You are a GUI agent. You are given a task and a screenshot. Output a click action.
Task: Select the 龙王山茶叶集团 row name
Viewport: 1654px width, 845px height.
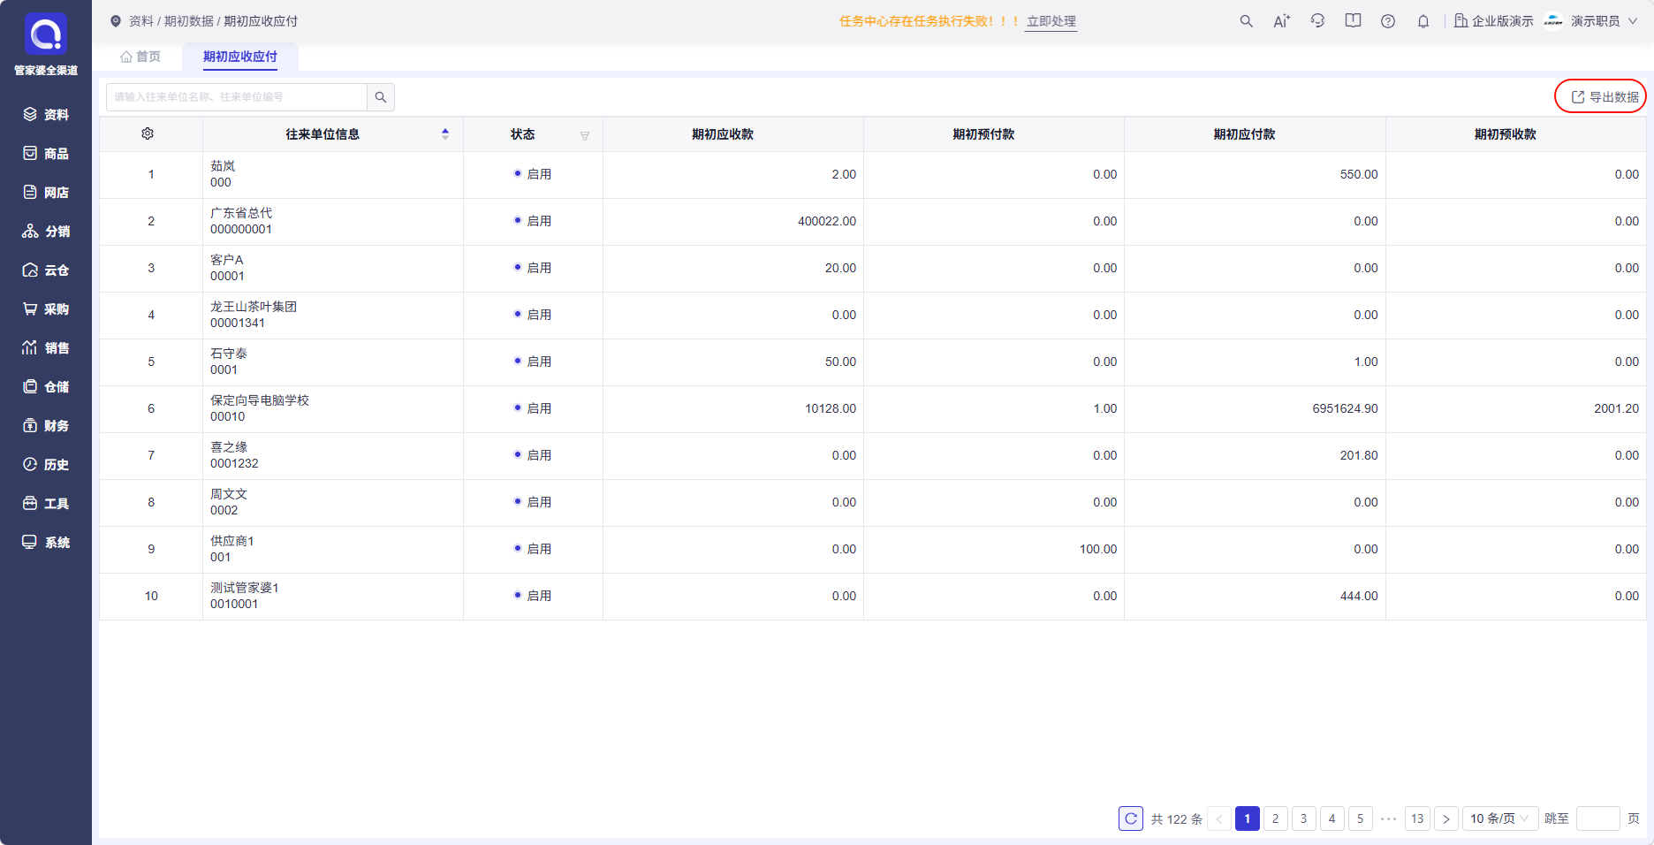254,307
